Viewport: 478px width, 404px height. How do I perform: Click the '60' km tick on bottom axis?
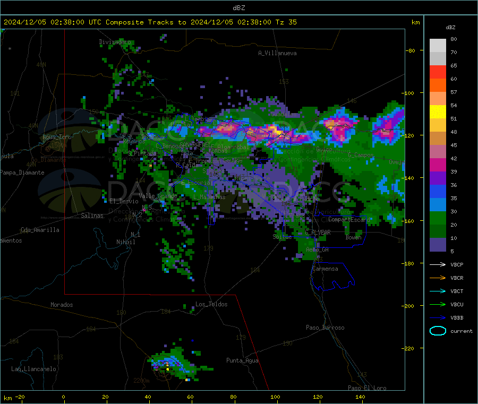(x=190, y=397)
